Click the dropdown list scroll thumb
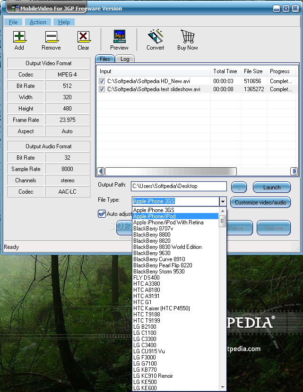Viewport: 303px width, 392px height. coord(222,221)
